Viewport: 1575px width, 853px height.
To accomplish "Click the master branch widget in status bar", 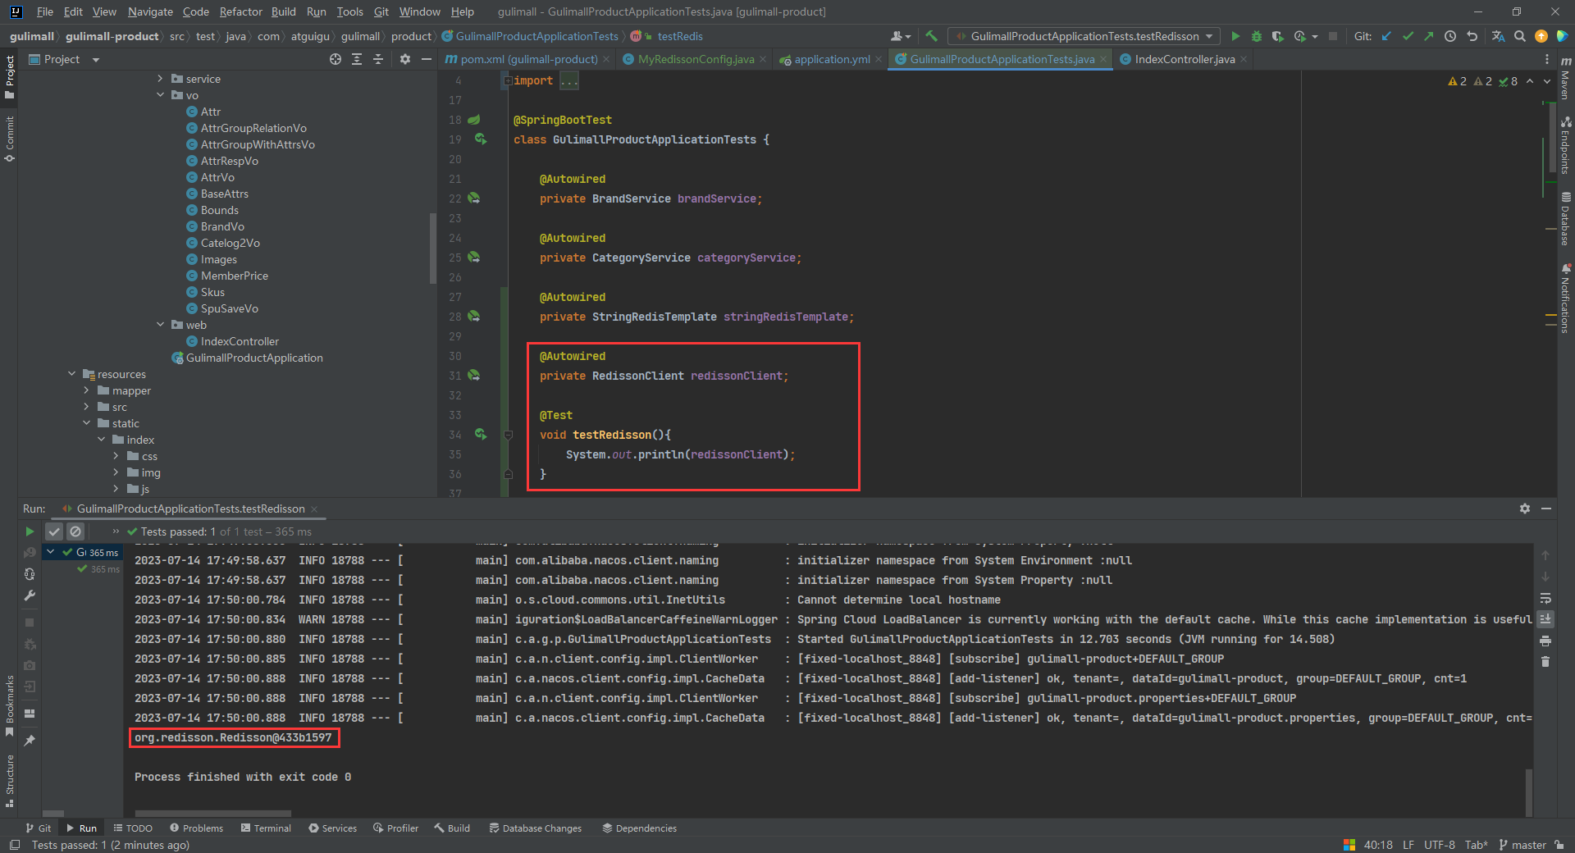I will 1522,845.
